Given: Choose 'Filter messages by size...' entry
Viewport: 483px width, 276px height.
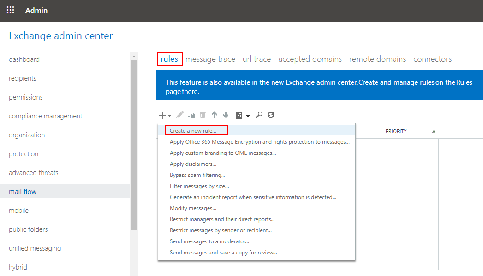Looking at the screenshot, I should 199,186.
